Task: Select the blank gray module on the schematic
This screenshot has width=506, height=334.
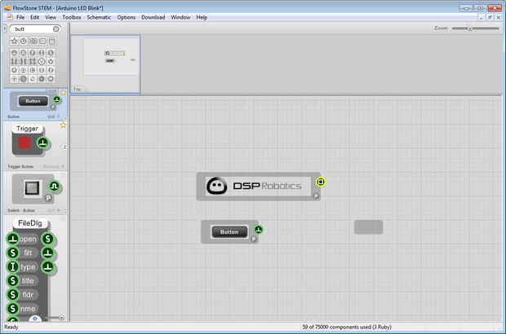Action: pos(369,227)
